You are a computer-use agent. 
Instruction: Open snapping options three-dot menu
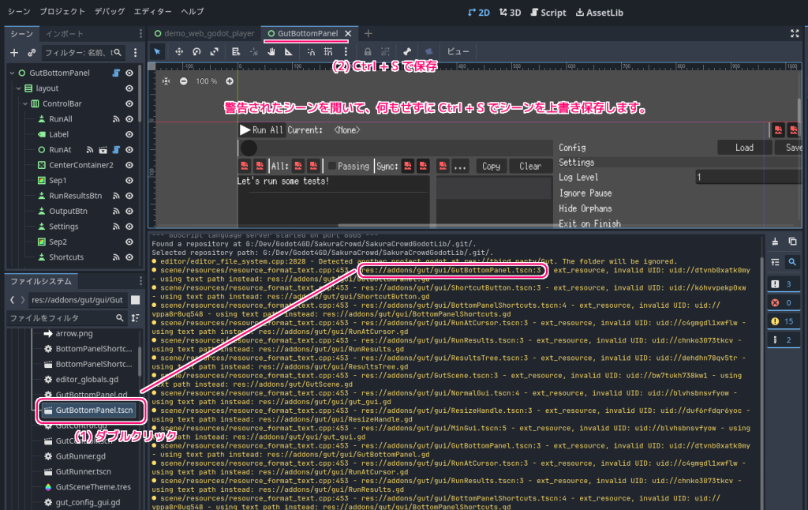[x=346, y=51]
